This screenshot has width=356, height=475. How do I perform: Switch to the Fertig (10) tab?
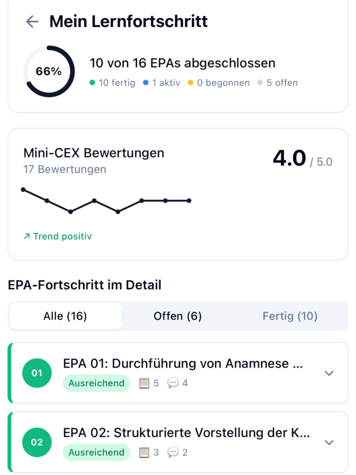point(290,316)
